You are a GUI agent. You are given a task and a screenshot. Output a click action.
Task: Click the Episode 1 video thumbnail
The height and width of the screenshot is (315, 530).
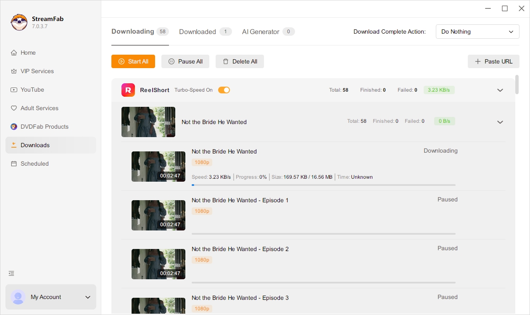(x=158, y=215)
